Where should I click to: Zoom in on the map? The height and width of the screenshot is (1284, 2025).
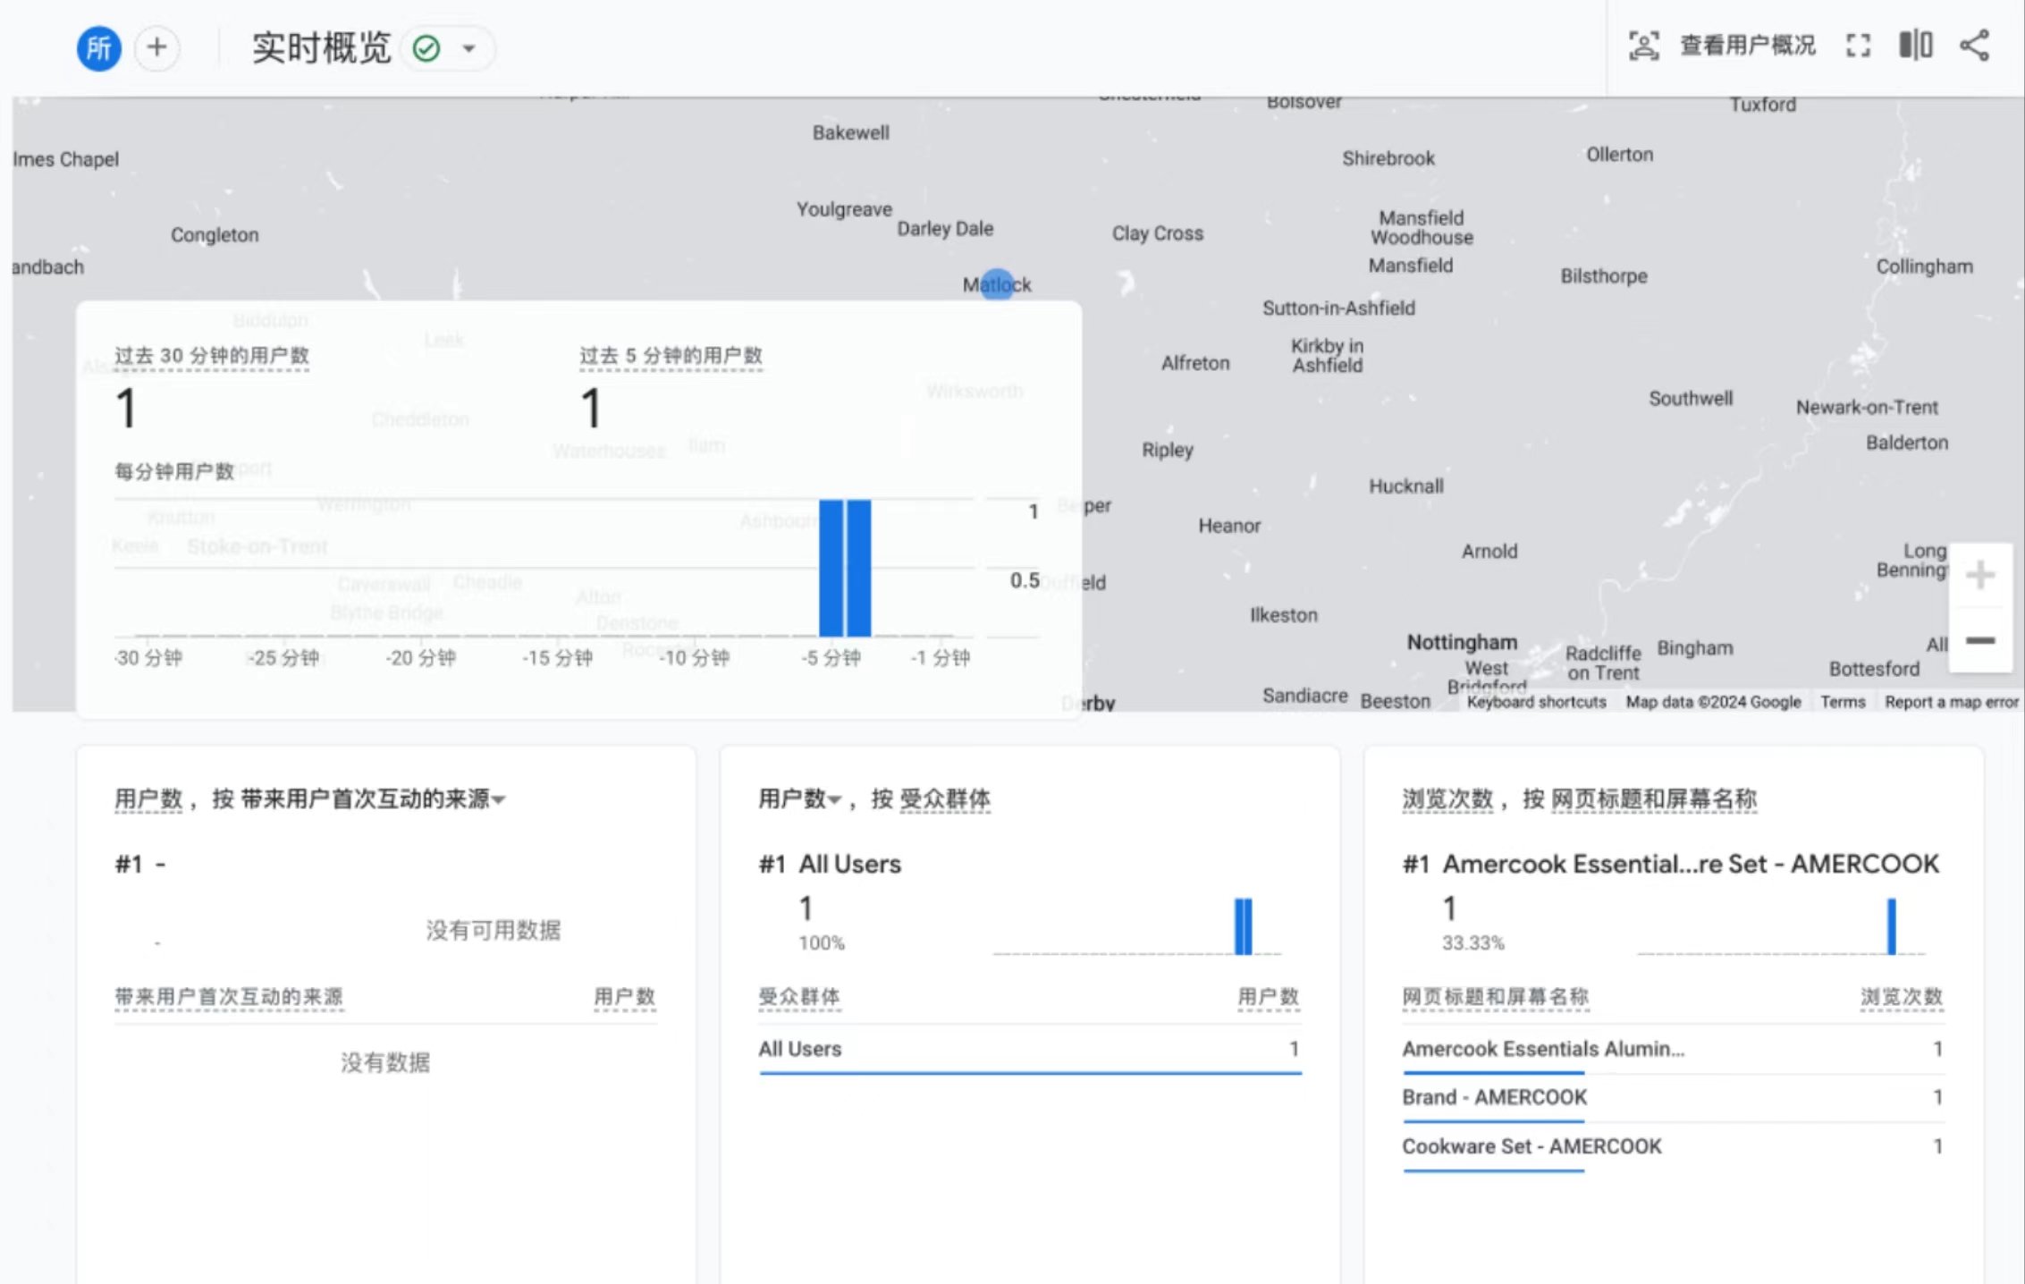(x=1980, y=575)
